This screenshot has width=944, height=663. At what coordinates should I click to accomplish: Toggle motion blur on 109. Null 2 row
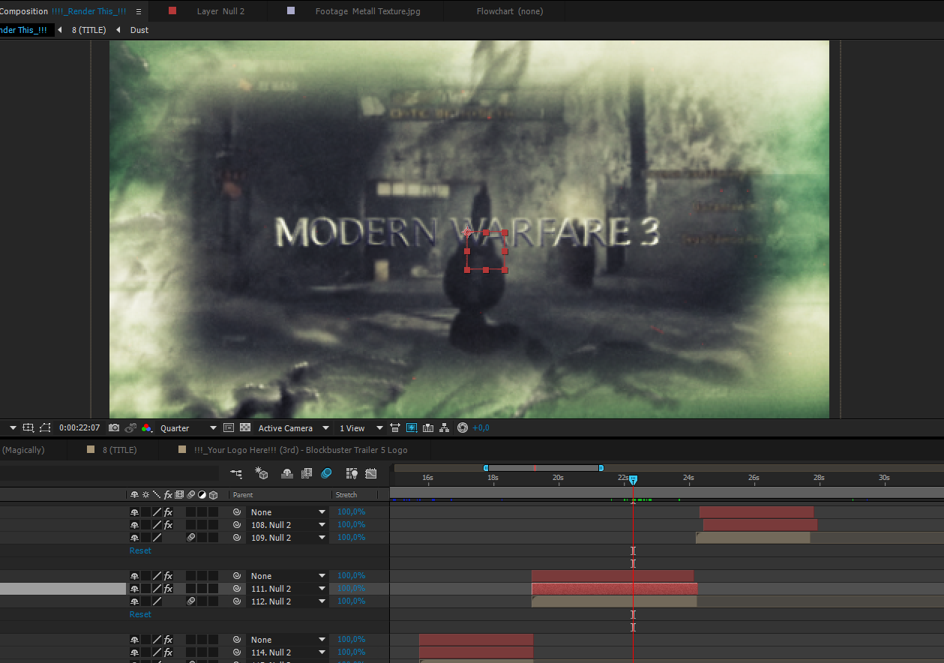point(191,538)
